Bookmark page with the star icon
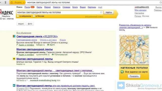This screenshot has height=91, width=162. (x=161, y=2)
